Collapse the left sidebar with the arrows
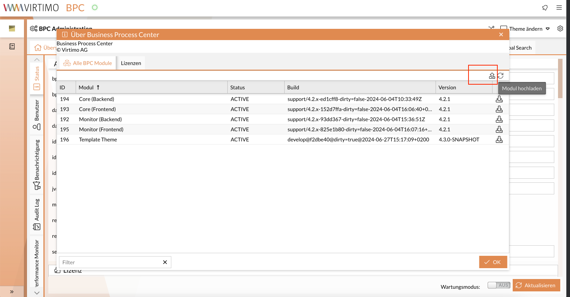 point(12,291)
